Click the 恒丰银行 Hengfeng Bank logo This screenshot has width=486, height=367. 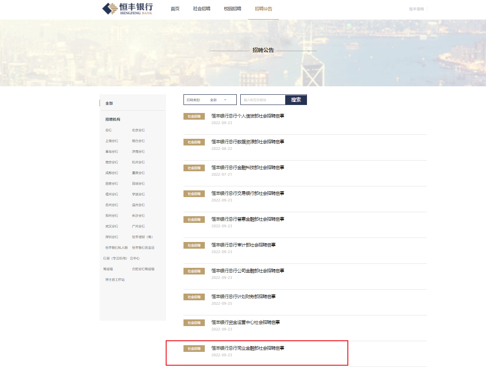(x=127, y=8)
